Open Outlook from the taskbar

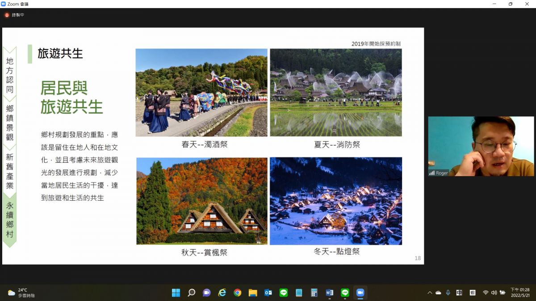point(268,293)
